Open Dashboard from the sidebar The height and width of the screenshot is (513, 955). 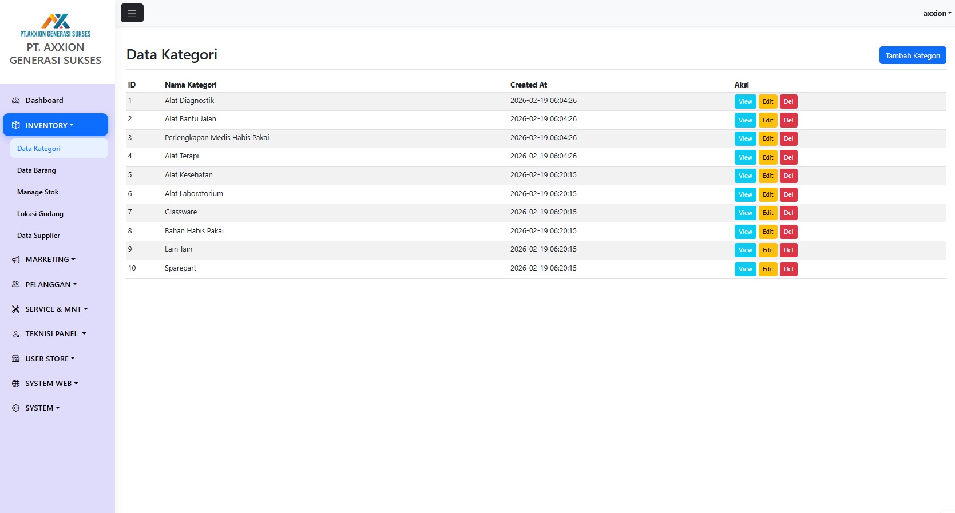click(56, 101)
